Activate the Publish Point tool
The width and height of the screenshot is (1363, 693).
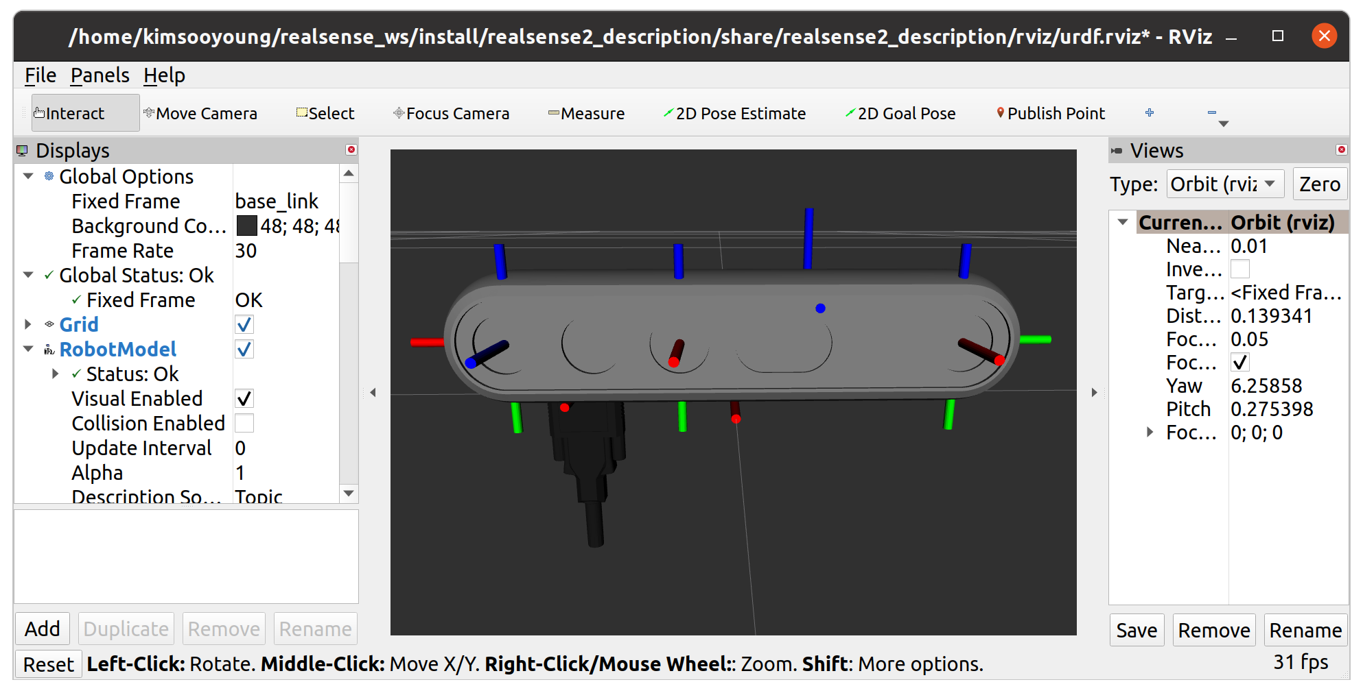(1051, 113)
